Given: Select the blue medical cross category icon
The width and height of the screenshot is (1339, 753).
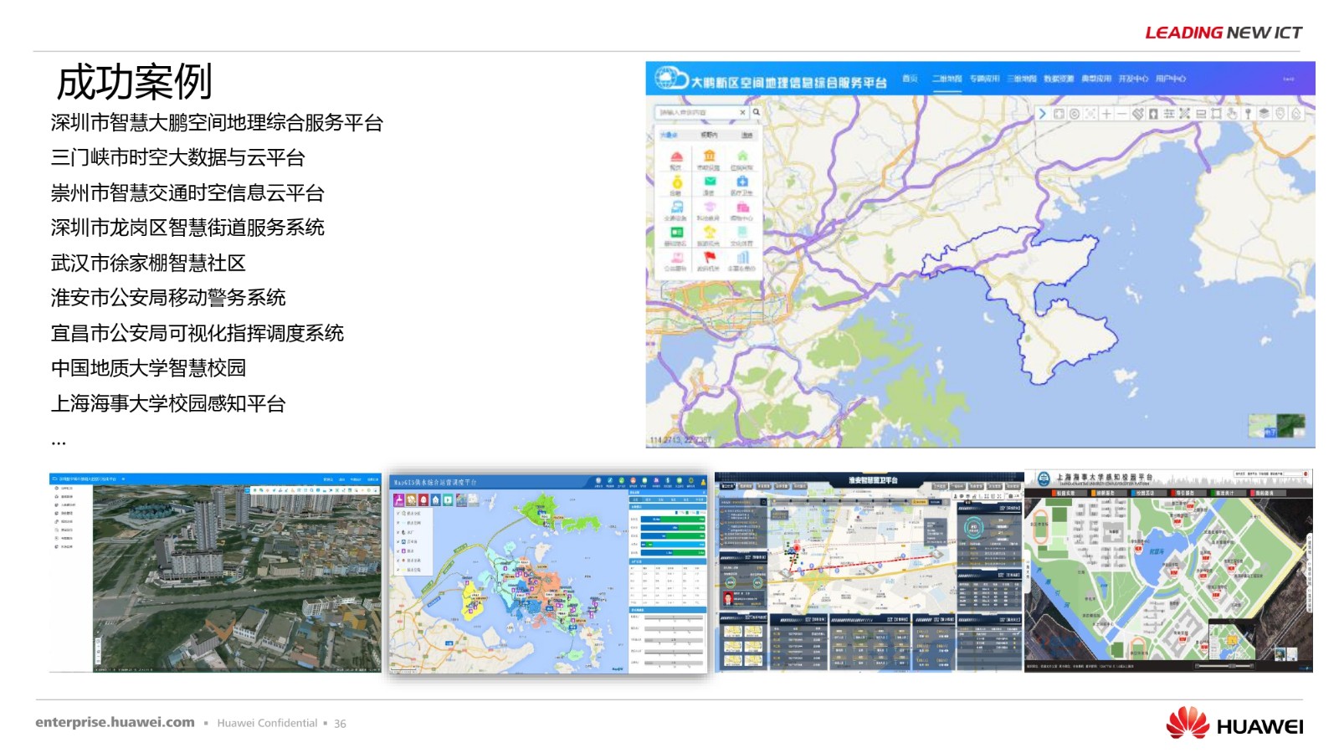Looking at the screenshot, I should point(742,182).
